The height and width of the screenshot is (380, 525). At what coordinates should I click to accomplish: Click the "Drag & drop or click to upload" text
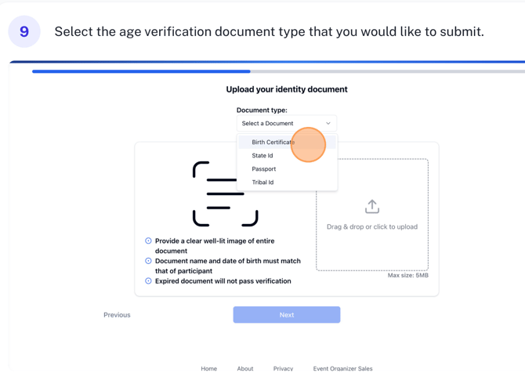point(372,226)
